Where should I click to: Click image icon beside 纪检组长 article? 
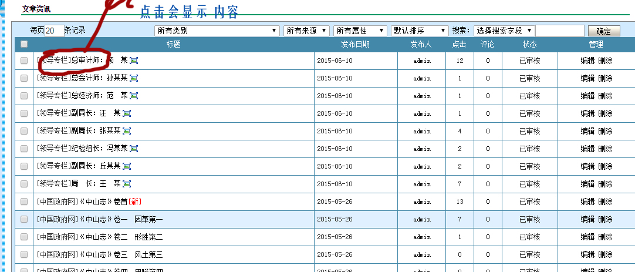[134, 149]
